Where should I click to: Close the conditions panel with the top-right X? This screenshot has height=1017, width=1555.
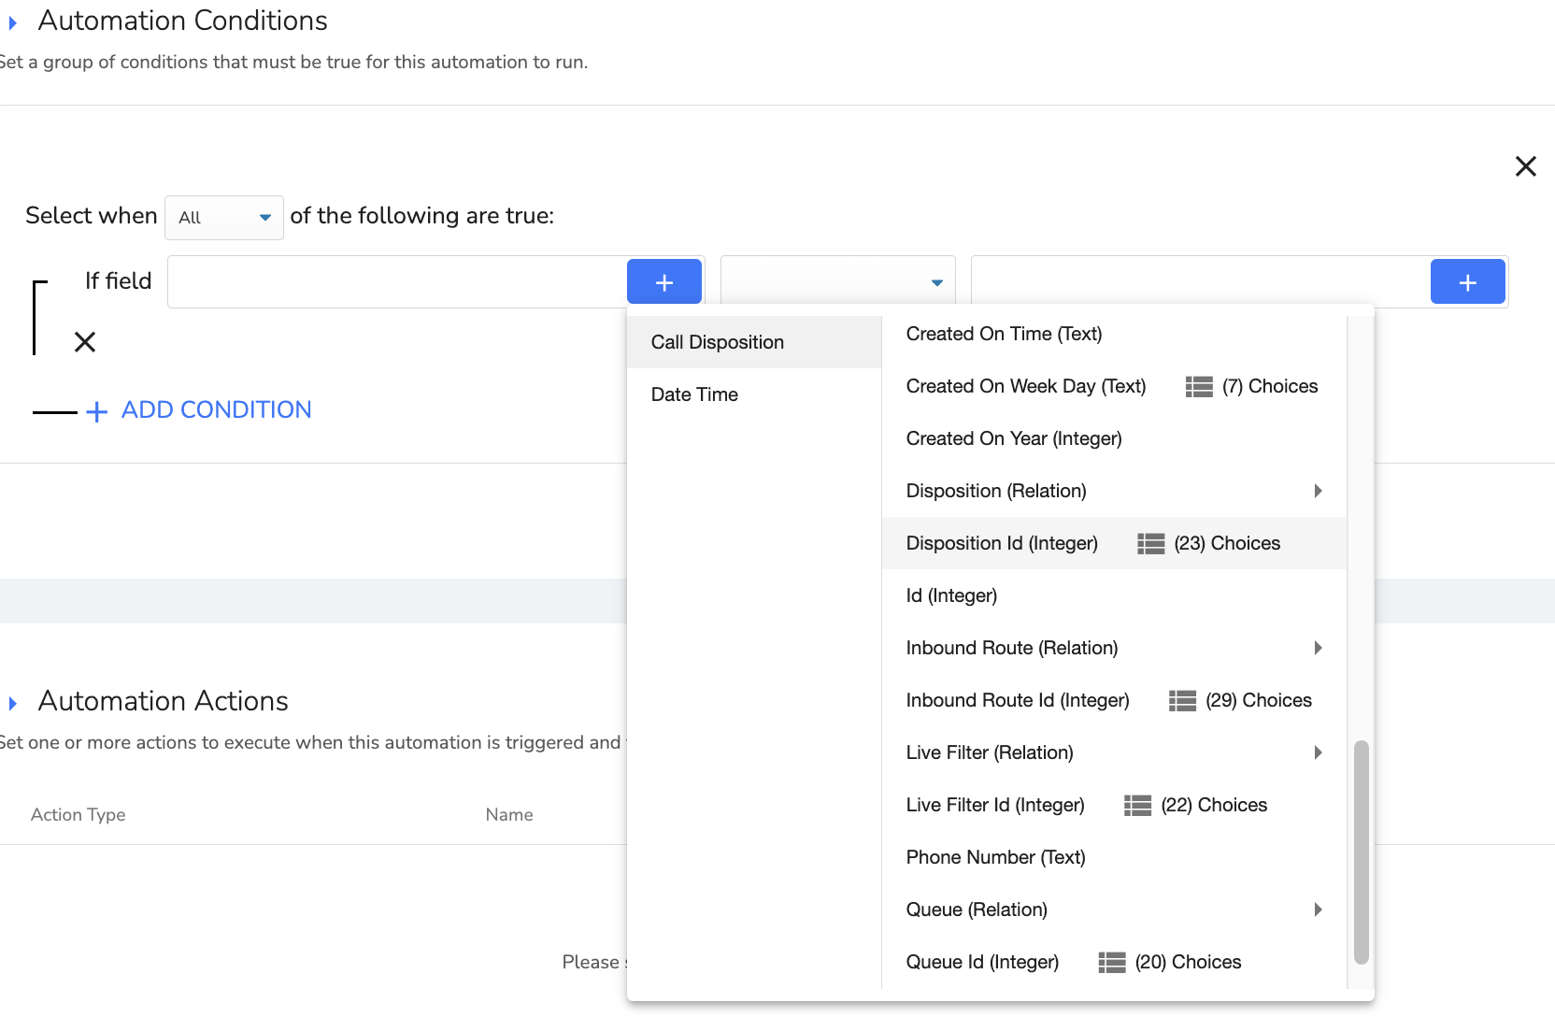coord(1526,166)
